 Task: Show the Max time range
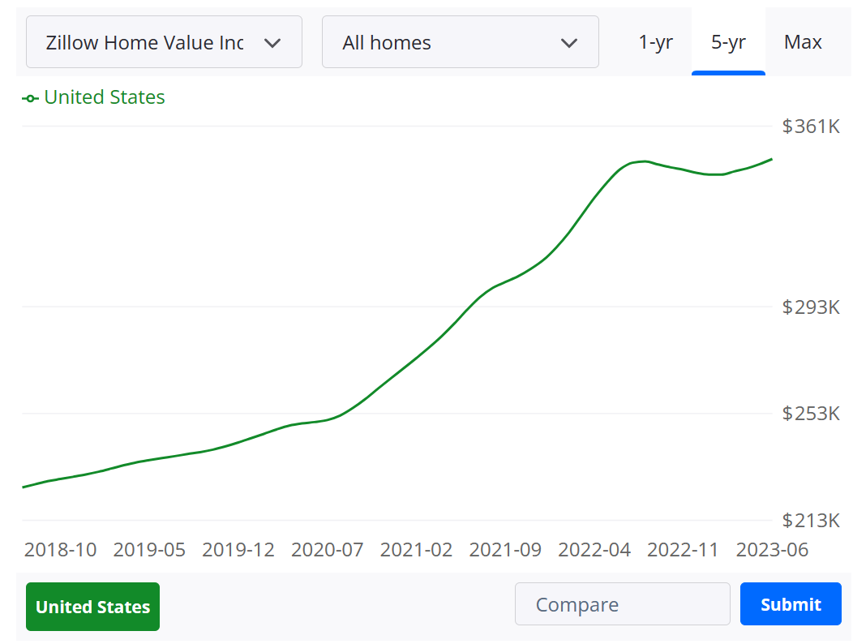point(803,42)
